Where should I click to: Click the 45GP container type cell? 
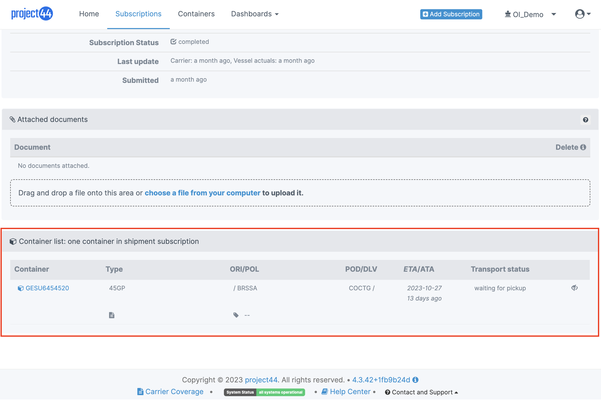pyautogui.click(x=117, y=288)
